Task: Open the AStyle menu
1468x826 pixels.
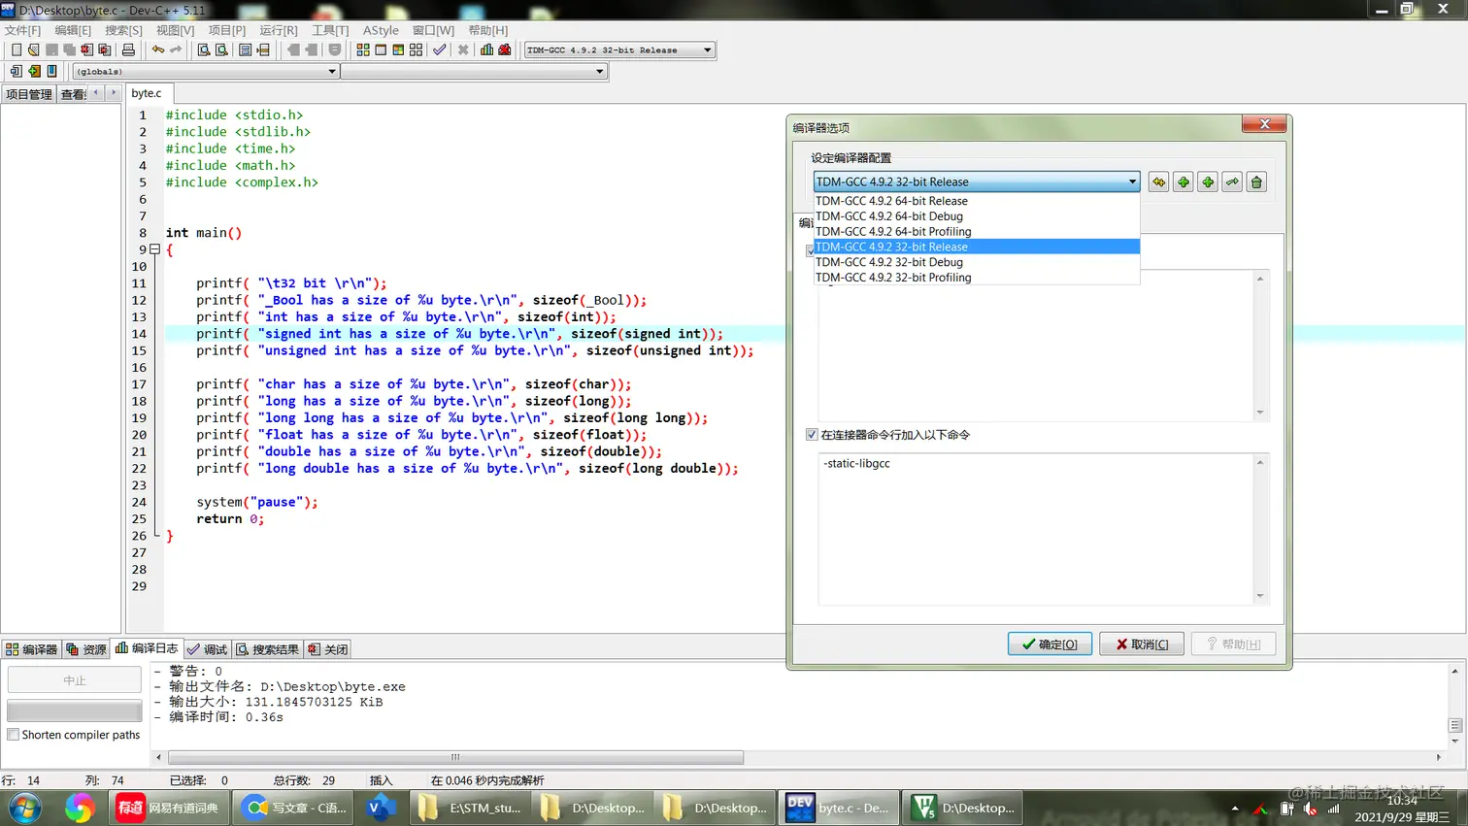Action: [x=381, y=30]
